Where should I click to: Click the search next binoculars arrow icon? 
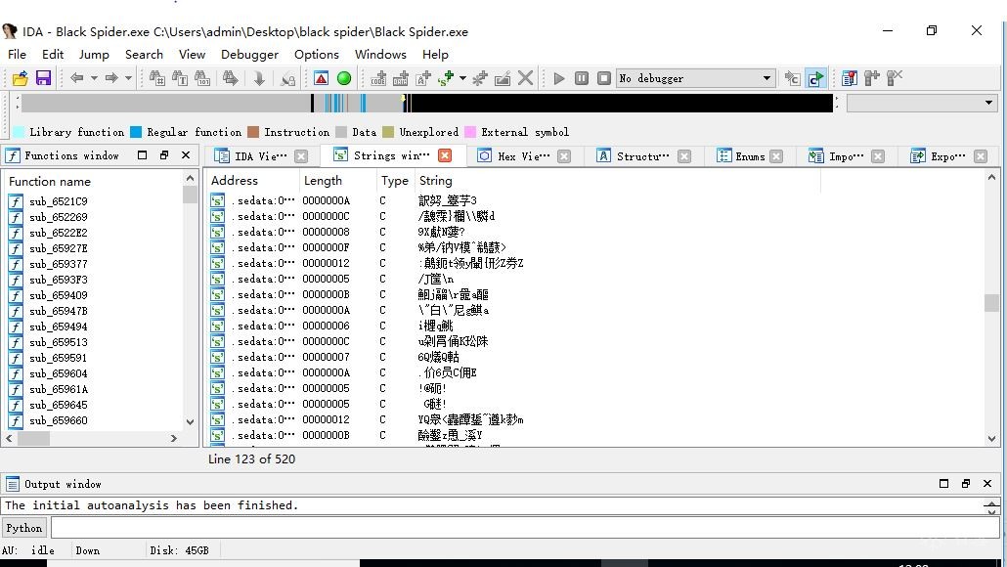tap(230, 78)
